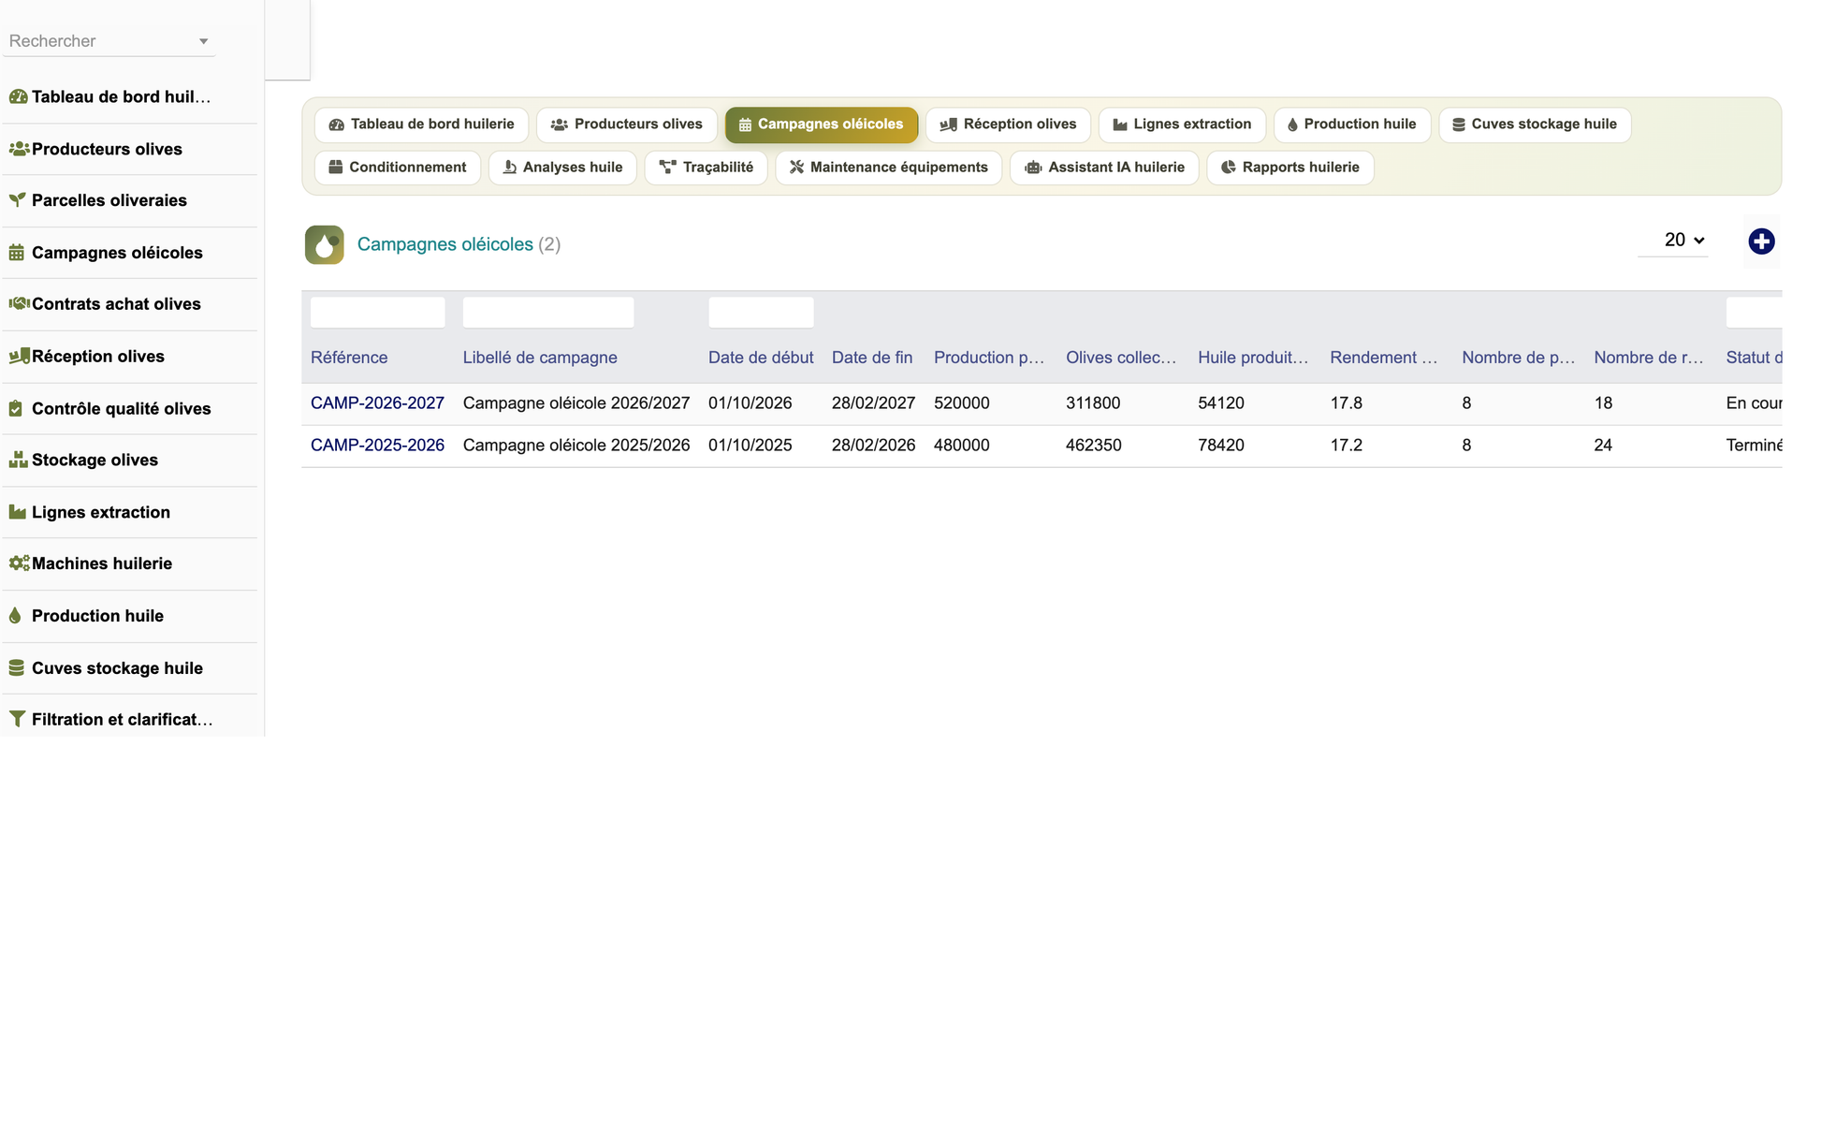Click the Contrôle qualité olives clipboard icon
The width and height of the screenshot is (1821, 1127).
[16, 408]
